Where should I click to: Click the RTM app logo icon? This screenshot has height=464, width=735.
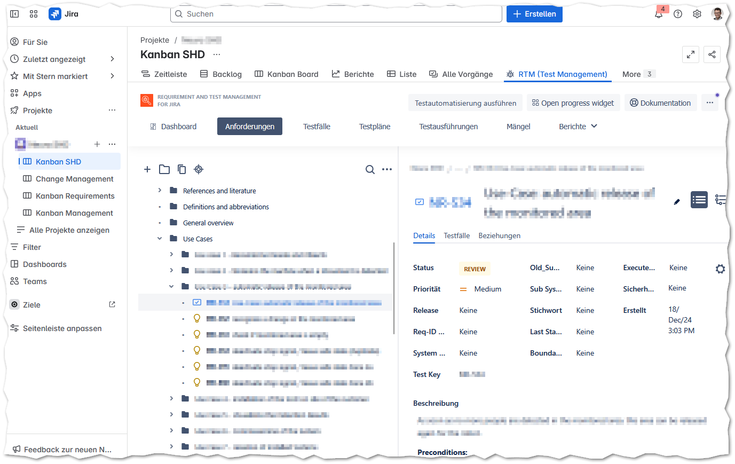pos(147,100)
